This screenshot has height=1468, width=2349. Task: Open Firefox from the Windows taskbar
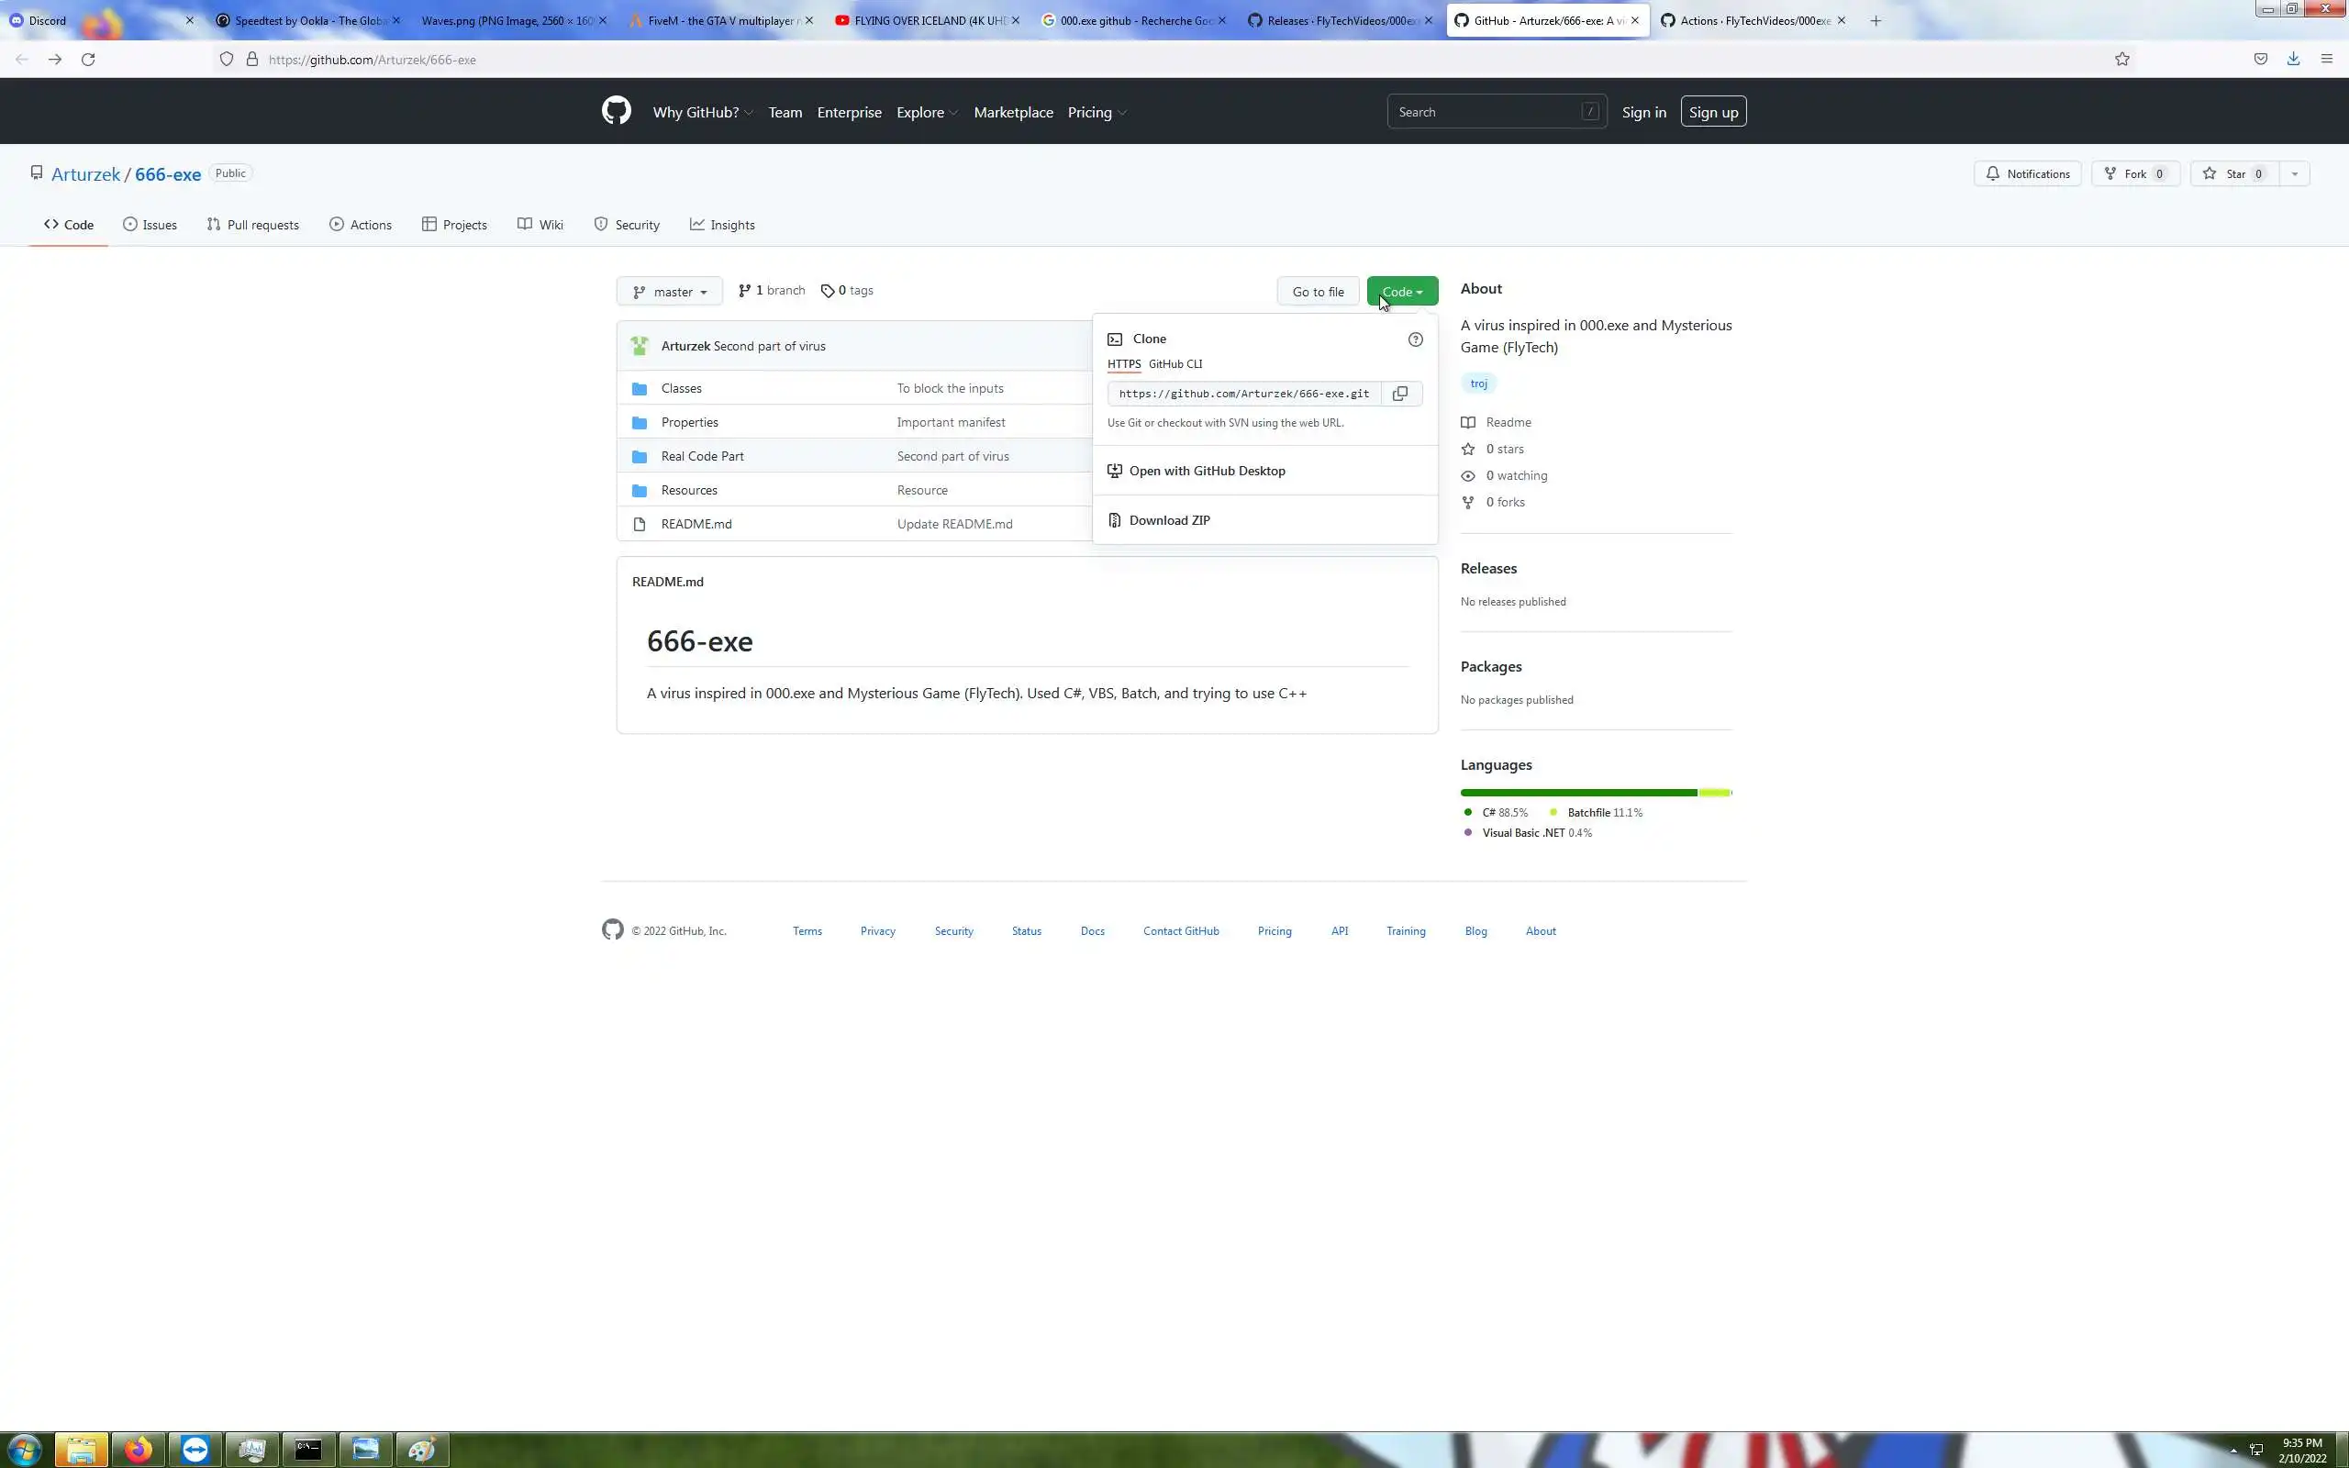click(x=138, y=1450)
